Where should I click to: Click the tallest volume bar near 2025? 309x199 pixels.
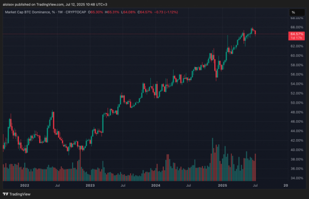pyautogui.click(x=212, y=159)
